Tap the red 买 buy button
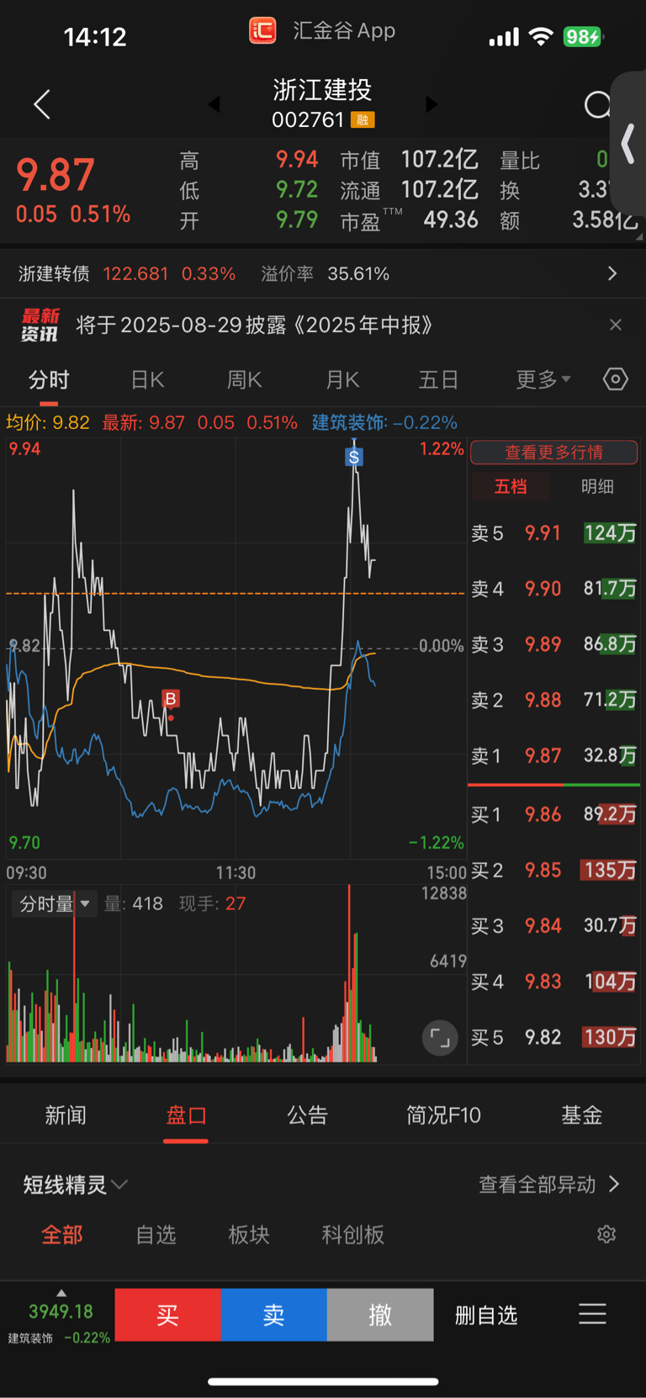646x1398 pixels. tap(167, 1315)
